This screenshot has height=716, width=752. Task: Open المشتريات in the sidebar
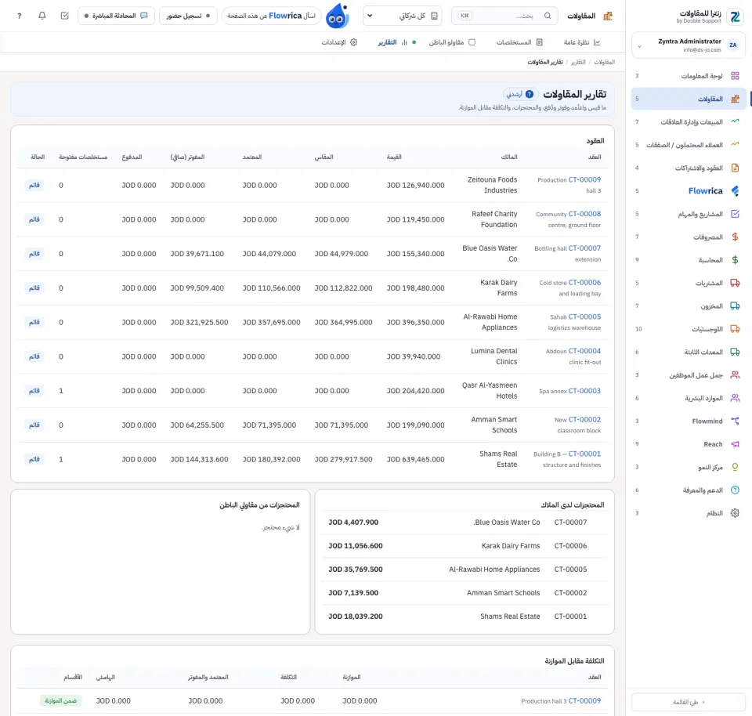click(x=689, y=283)
